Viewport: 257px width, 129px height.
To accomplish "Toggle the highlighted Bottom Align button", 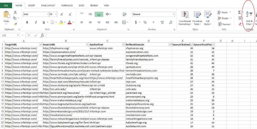I will [99, 14].
